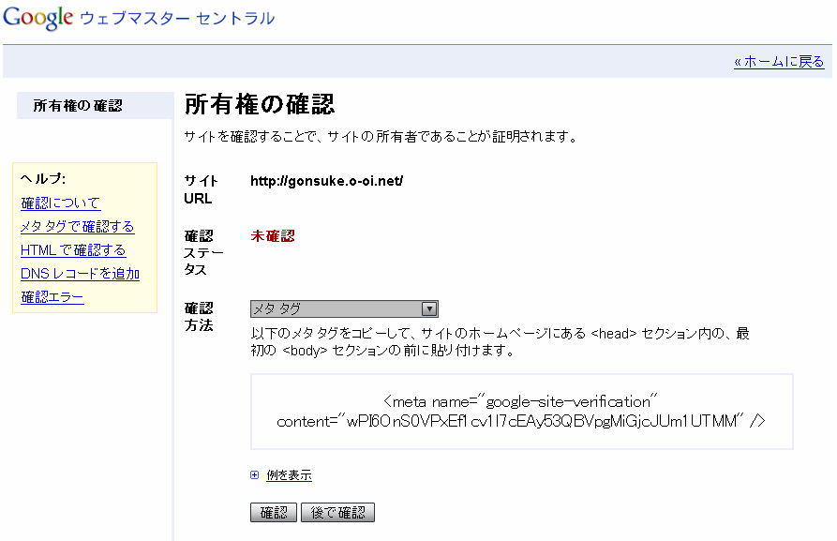Screen dimensions: 837x541
Task: Open メタ タグで確認する help link
Action: [78, 227]
